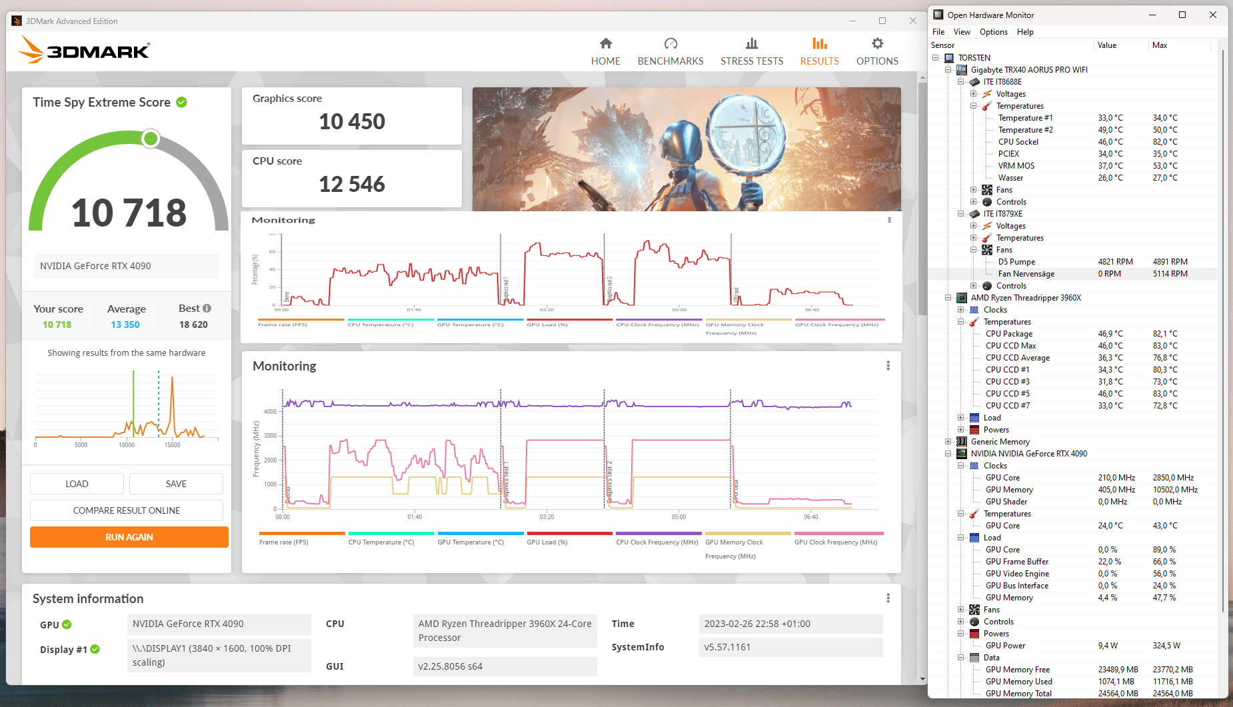Click the Time Spy Extreme benchmark artwork
The width and height of the screenshot is (1233, 707).
[x=686, y=149]
